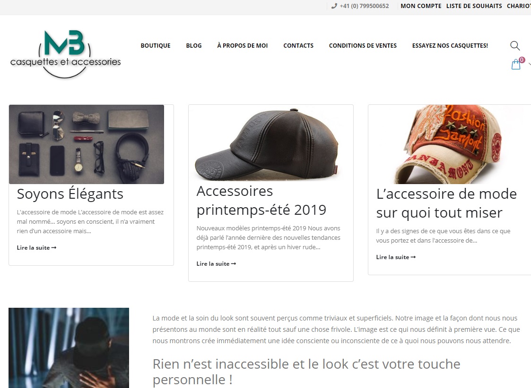Click Essayez nos casquettes! menu link

point(450,46)
